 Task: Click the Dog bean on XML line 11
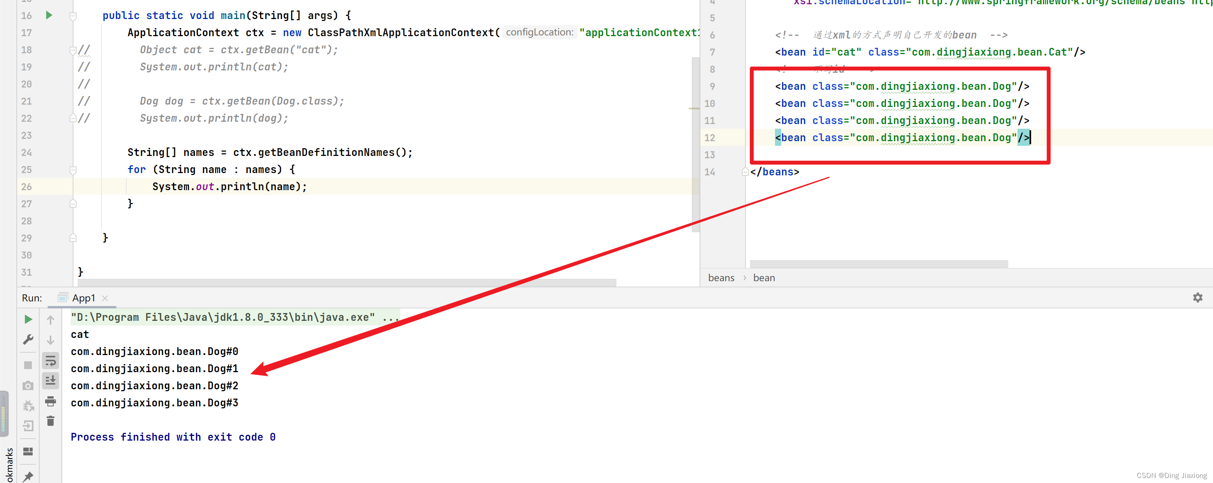[902, 121]
